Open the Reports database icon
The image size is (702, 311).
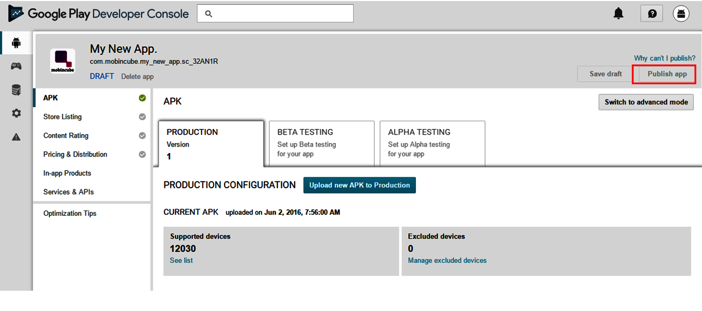coord(16,90)
